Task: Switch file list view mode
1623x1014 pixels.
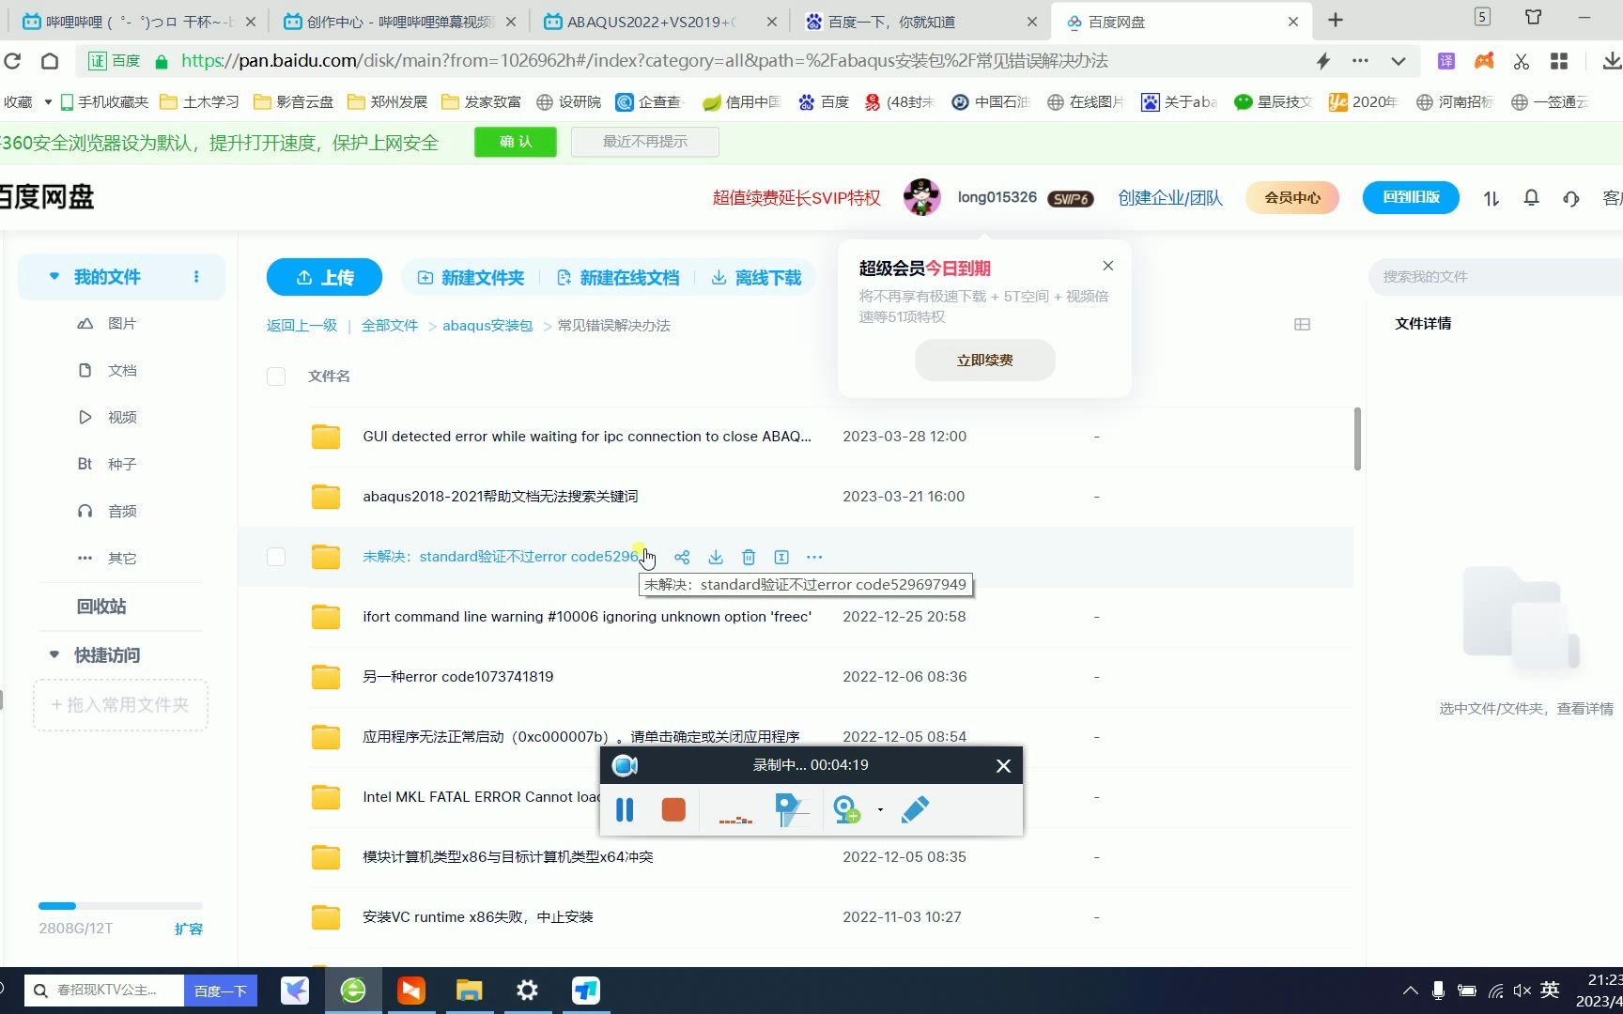Action: 1302,325
